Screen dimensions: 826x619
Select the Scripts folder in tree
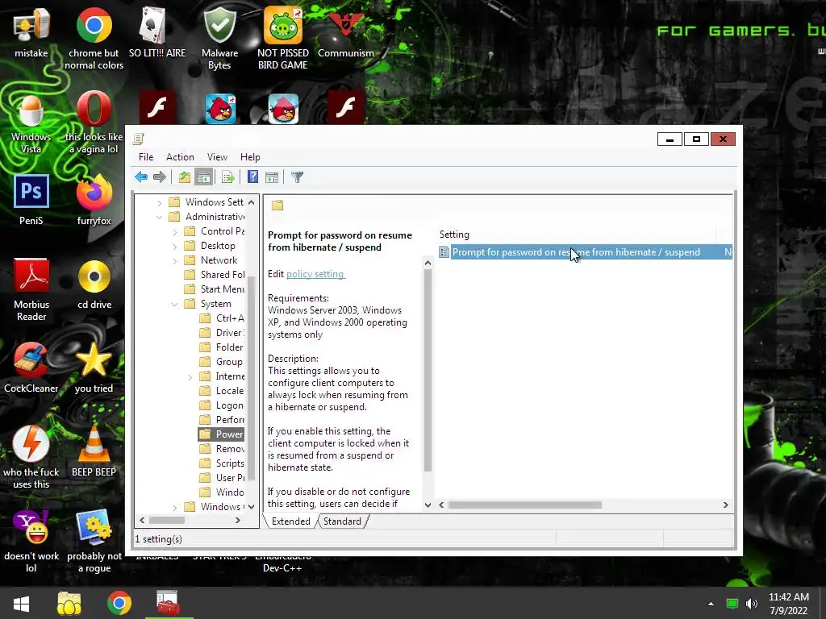[x=222, y=463]
